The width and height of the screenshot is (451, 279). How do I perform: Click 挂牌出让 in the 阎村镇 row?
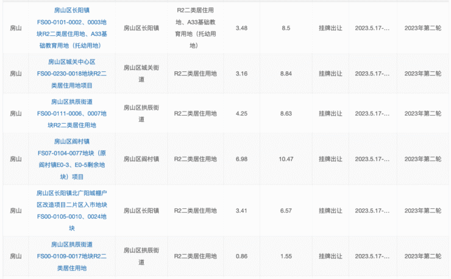(x=330, y=159)
